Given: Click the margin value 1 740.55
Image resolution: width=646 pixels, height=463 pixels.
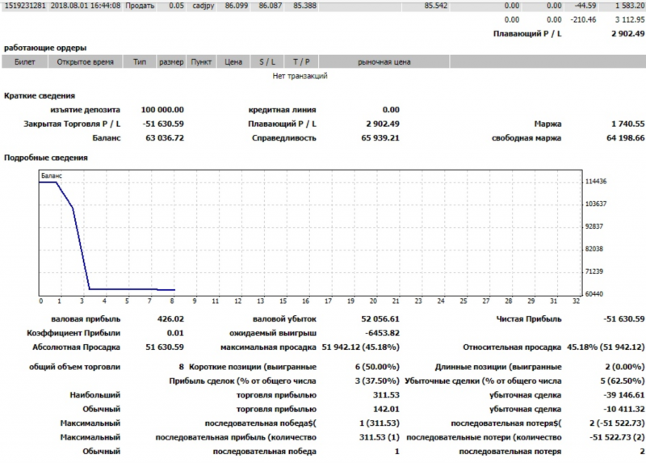Looking at the screenshot, I should click(x=628, y=124).
